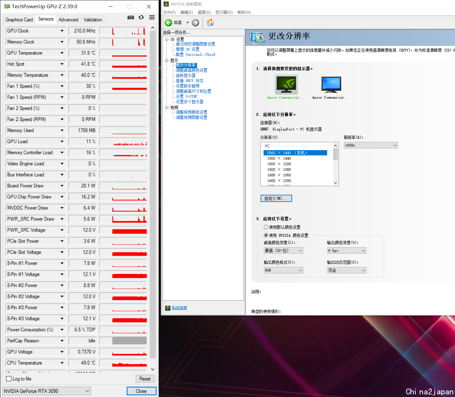The width and height of the screenshot is (455, 397).
Task: Open 设置多个显示器 in the tree
Action: point(189,102)
